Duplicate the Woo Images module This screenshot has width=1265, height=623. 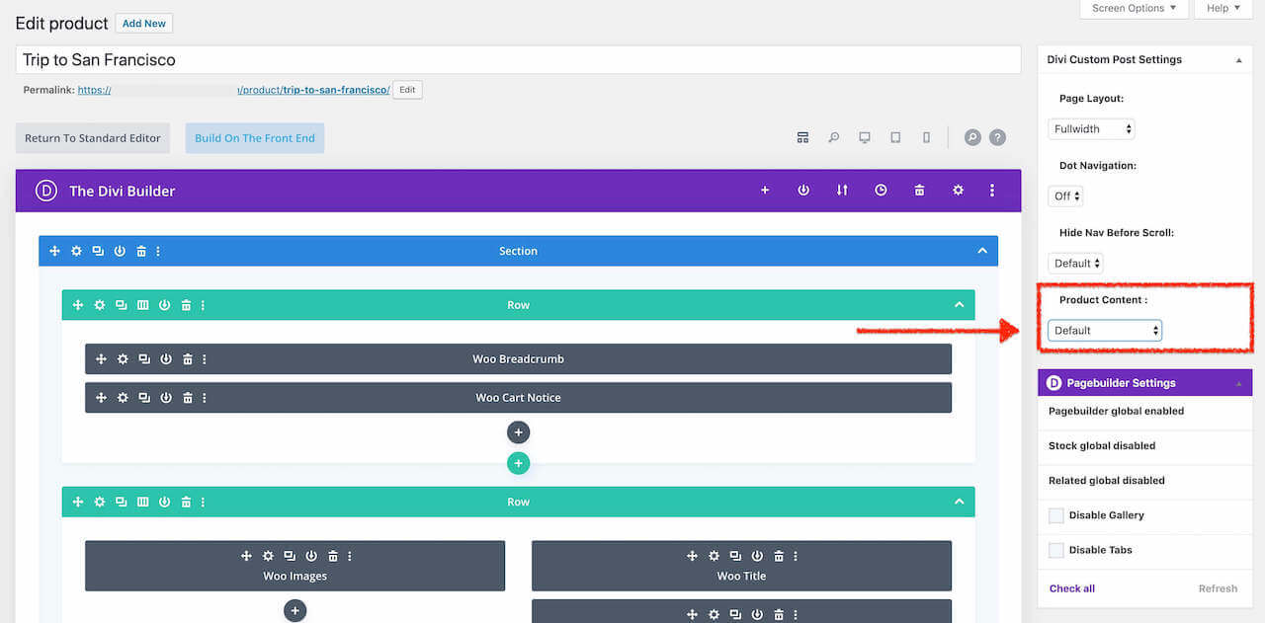coord(290,556)
